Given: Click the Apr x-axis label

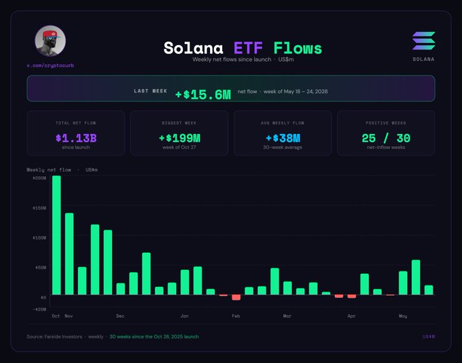Looking at the screenshot, I should 351,316.
